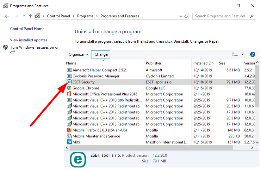261x170 pixels.
Task: Click the ESET Security list icon
Action: 69,82
